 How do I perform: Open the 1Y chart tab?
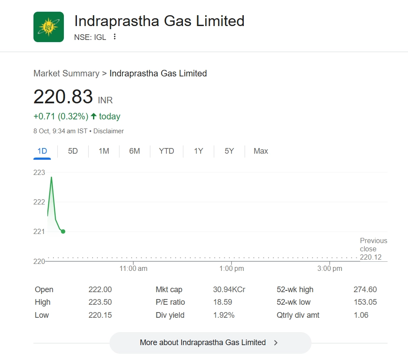[x=199, y=151]
